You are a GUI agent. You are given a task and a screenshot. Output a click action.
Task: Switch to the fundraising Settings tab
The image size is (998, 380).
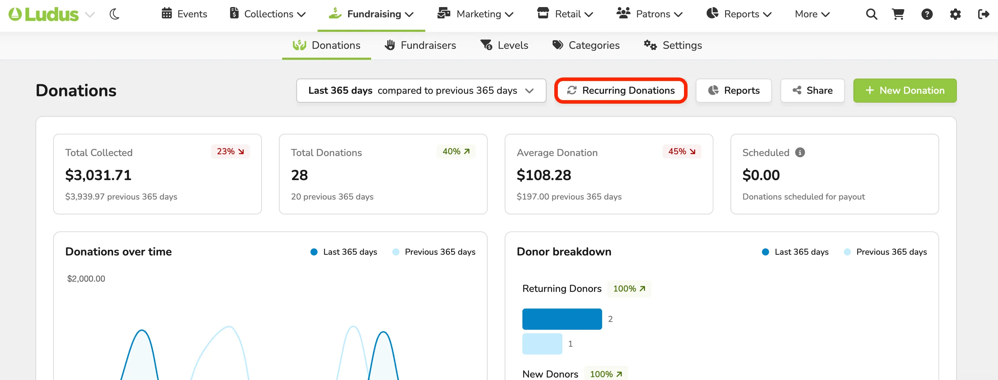673,45
